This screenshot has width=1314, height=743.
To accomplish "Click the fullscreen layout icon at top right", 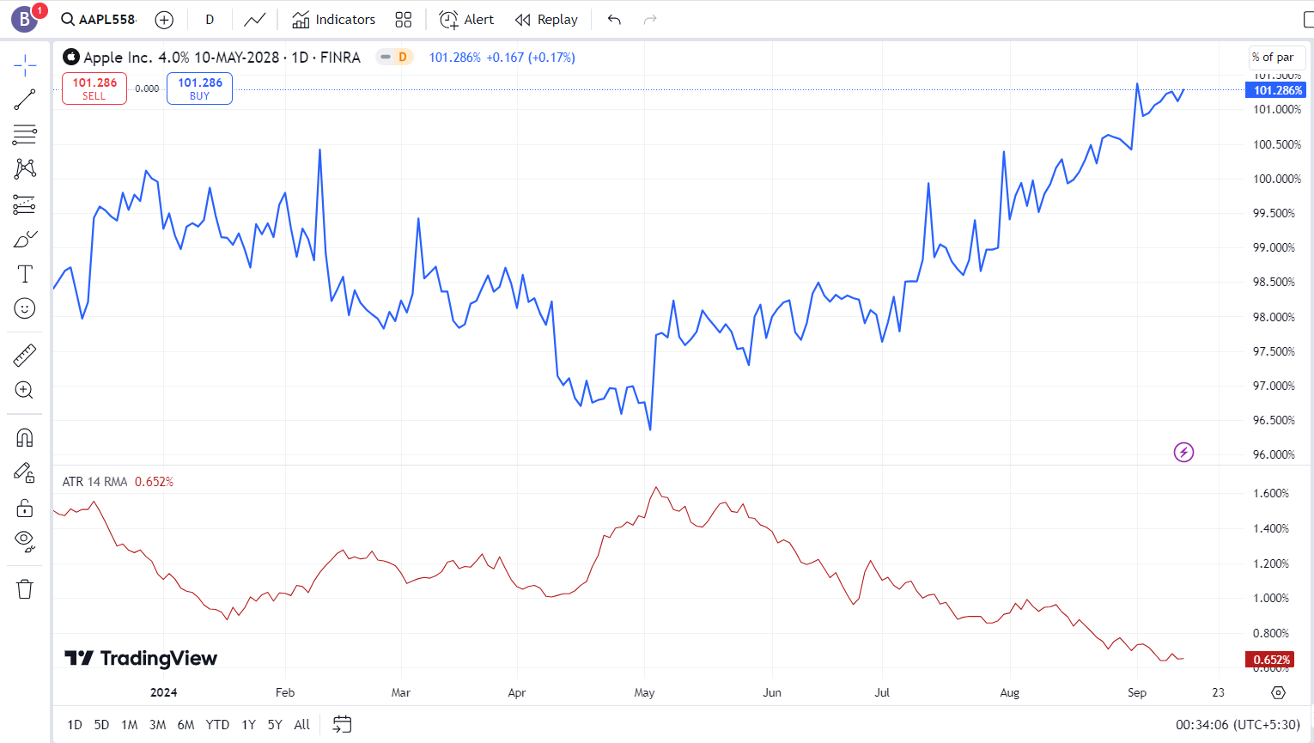I will coord(1307,20).
